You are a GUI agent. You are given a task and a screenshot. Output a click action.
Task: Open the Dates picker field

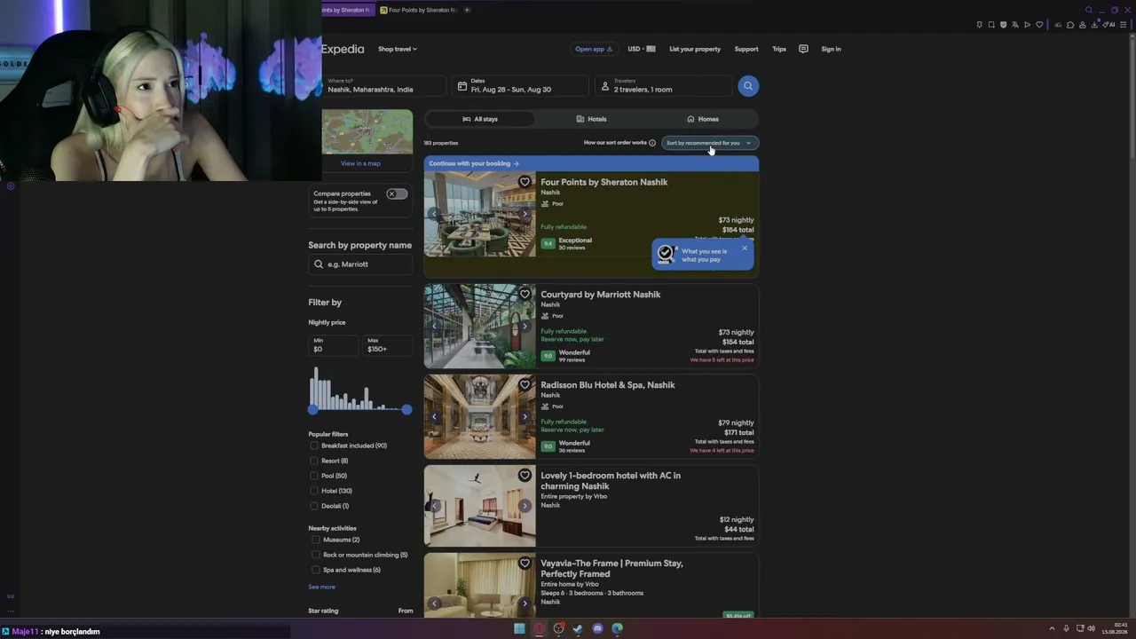pos(520,86)
